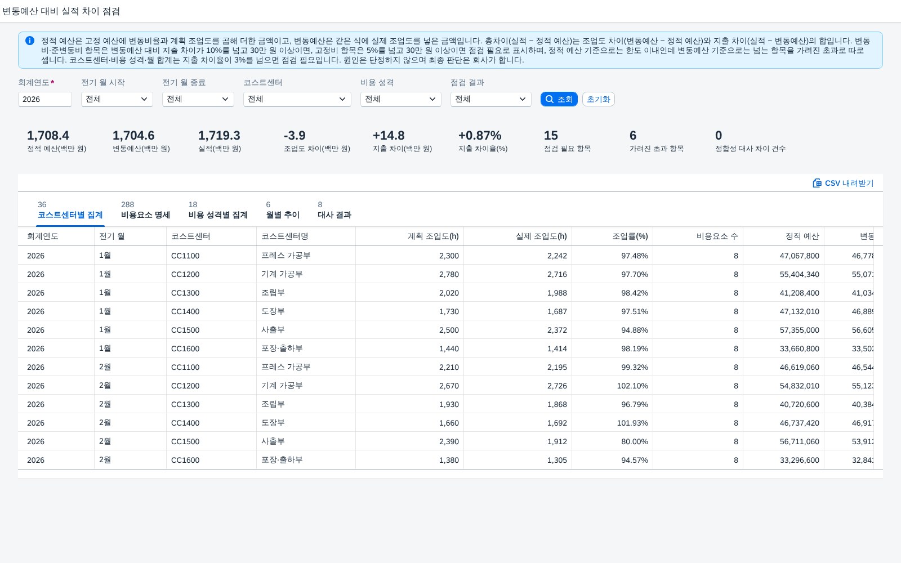
Task: Expand the 코스트센터 filter dropdown
Action: pyautogui.click(x=297, y=99)
